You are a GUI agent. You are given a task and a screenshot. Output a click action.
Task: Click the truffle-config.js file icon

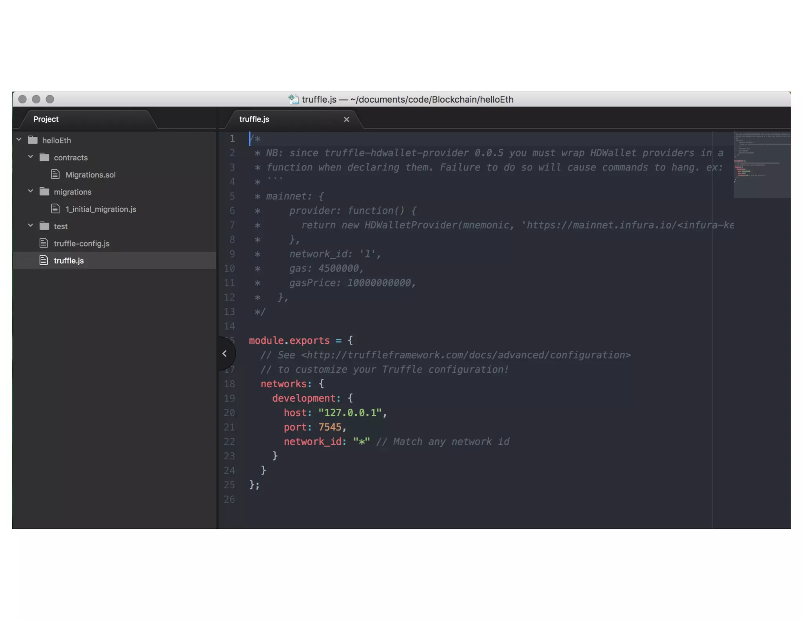pyautogui.click(x=44, y=243)
